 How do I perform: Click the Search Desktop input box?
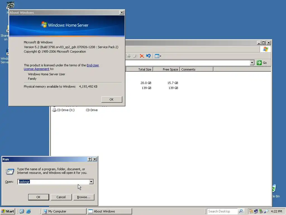click(x=222, y=211)
